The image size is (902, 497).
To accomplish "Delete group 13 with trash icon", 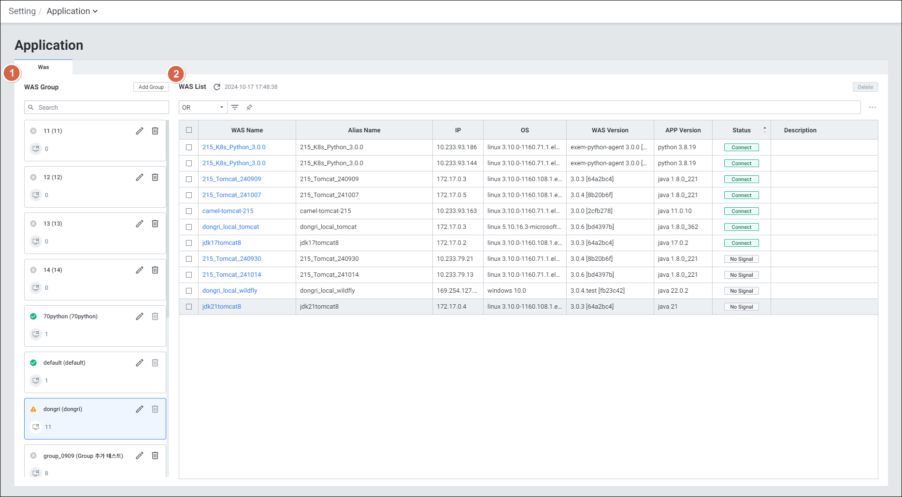I will (x=155, y=224).
